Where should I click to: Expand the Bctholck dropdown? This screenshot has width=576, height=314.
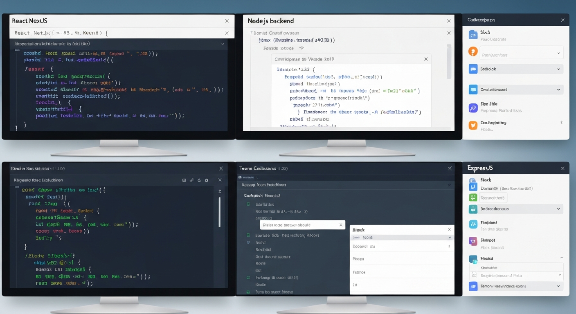(558, 69)
